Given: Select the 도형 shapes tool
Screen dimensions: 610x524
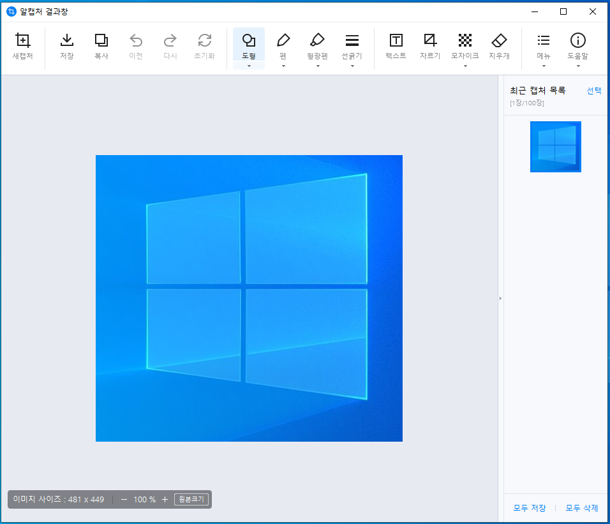Looking at the screenshot, I should [x=249, y=45].
